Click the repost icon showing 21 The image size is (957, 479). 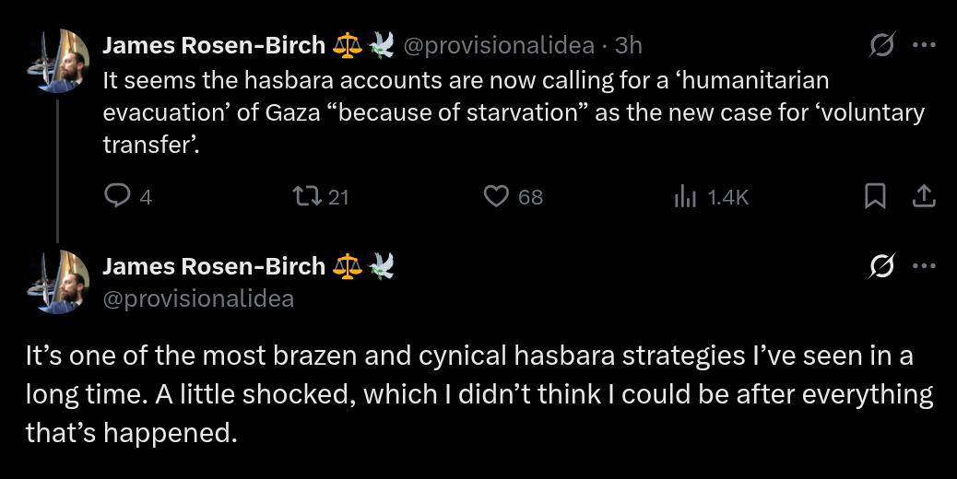pos(303,195)
